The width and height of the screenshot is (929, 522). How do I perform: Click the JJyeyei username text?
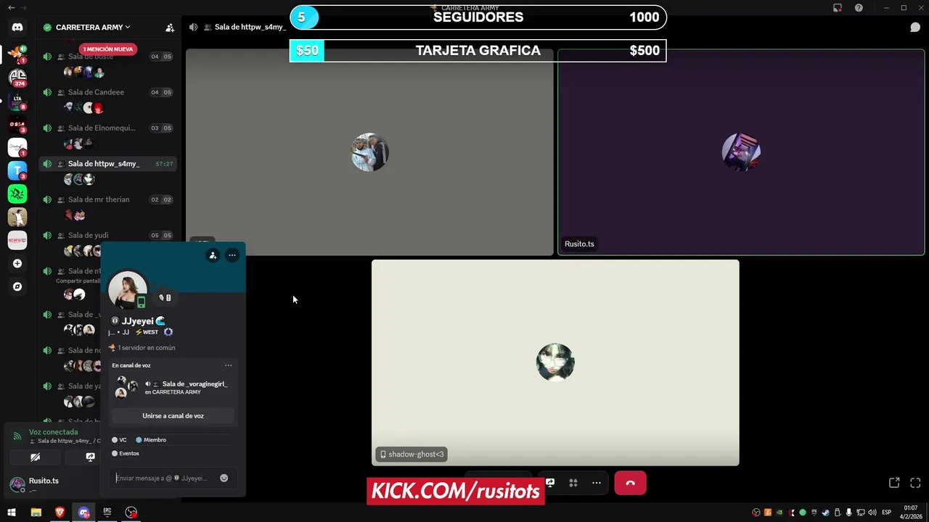[137, 321]
